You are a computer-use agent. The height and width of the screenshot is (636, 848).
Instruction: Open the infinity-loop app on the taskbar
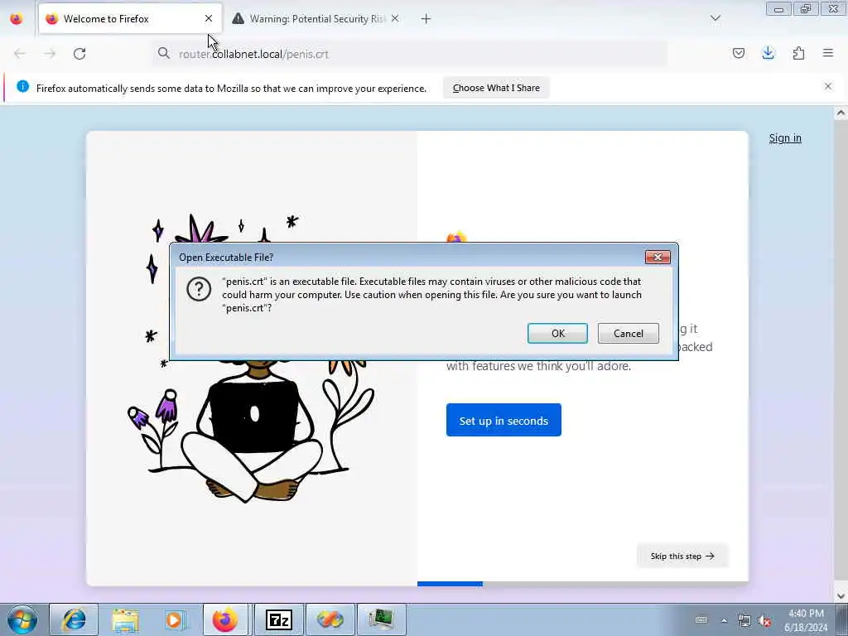[x=330, y=619]
